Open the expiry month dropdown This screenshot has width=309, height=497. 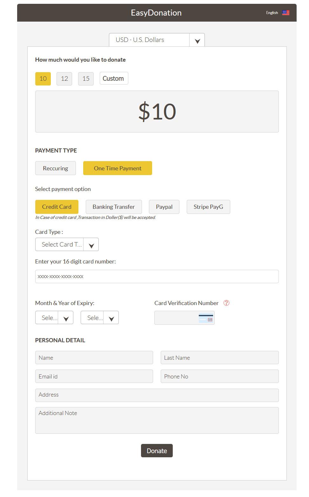[x=66, y=318]
